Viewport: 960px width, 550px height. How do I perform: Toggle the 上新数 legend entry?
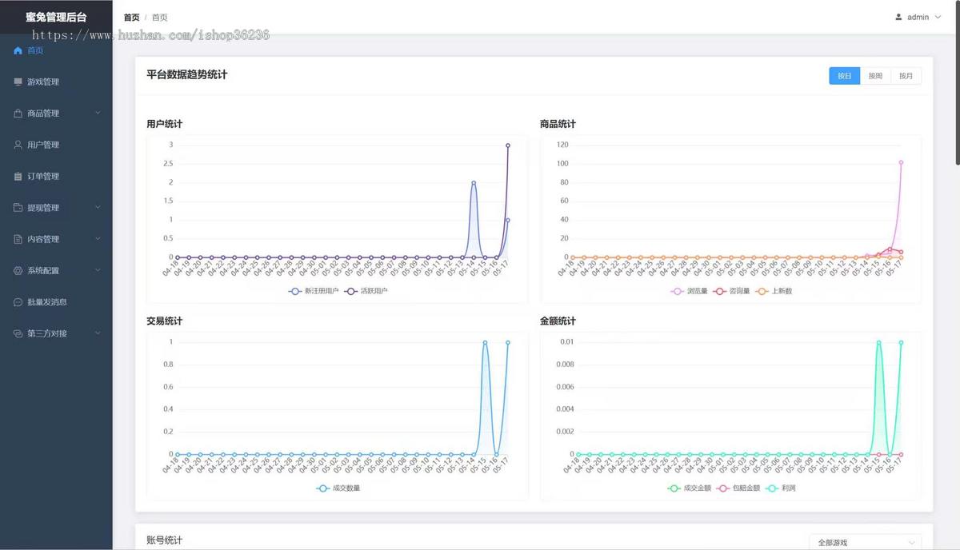tap(773, 291)
